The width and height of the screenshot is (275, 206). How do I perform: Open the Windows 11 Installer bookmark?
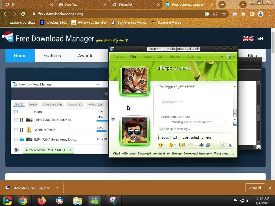point(89,23)
